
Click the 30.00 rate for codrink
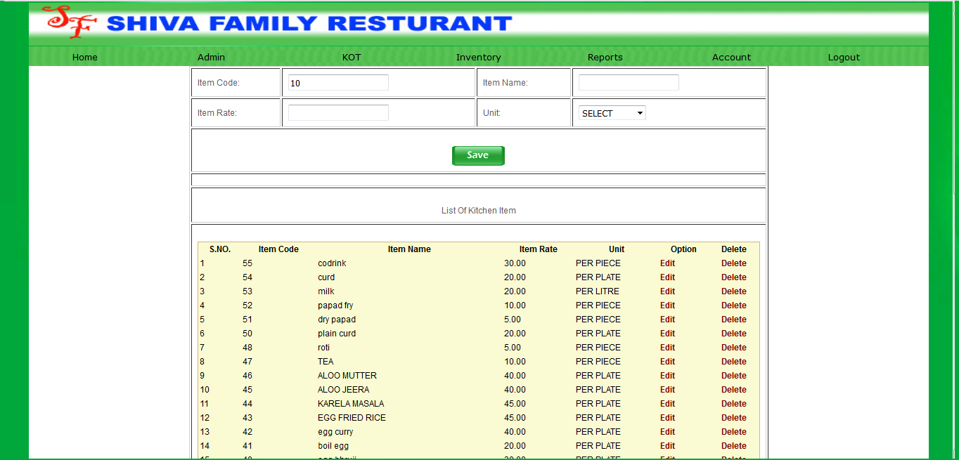[x=515, y=263]
